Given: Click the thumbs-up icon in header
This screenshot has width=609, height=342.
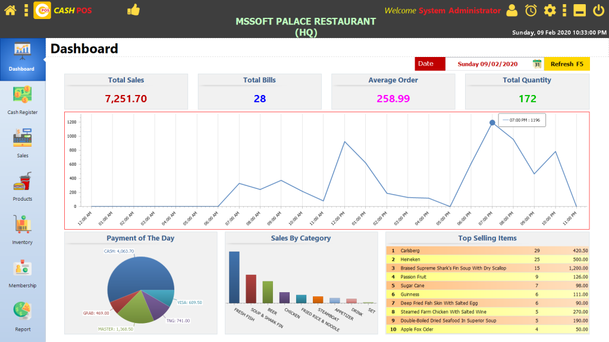Looking at the screenshot, I should pos(133,10).
